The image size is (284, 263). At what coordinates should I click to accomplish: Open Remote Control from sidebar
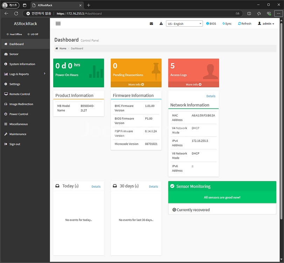20,94
